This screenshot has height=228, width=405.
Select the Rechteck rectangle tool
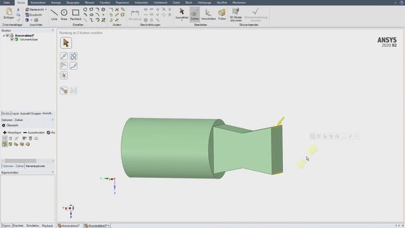tap(76, 15)
